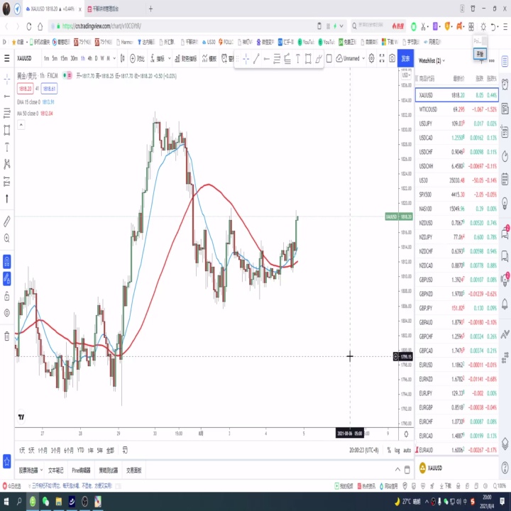511x511 pixels.
Task: Select the YTD date range
Action: (x=80, y=450)
